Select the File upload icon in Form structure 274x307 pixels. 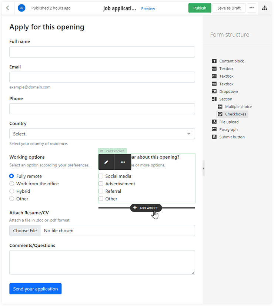coord(214,122)
